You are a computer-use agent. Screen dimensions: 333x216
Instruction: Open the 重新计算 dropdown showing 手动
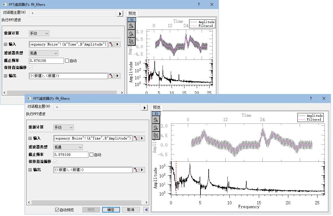click(64, 128)
